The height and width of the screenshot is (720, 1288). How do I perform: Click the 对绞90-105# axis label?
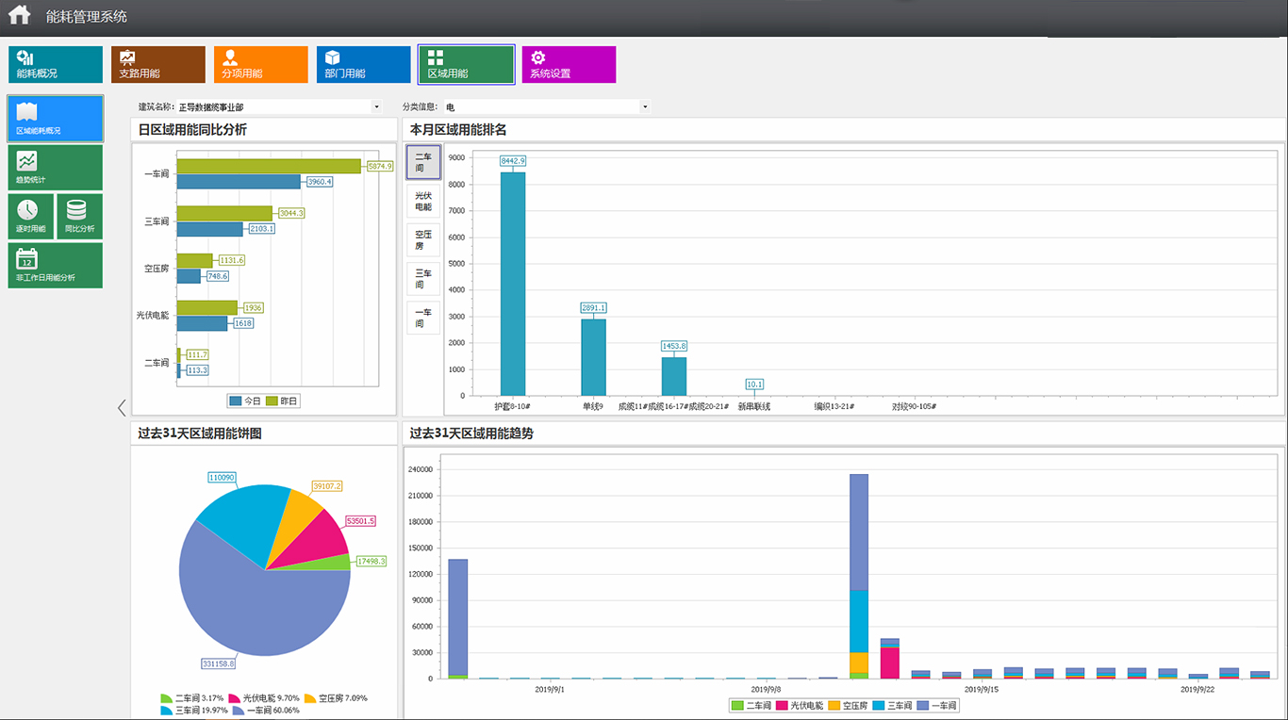(x=915, y=406)
